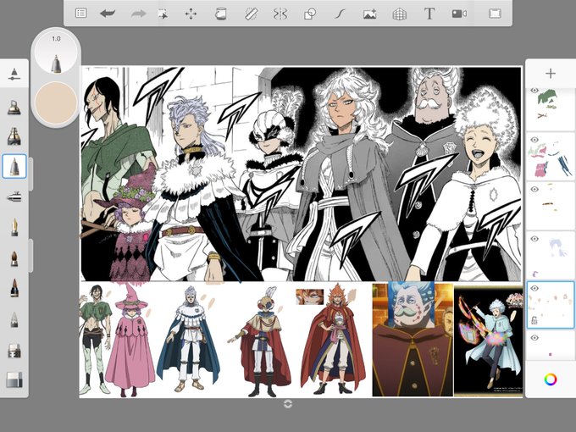The image size is (576, 432).
Task: Select the round brown paint brush
Action: (14, 258)
